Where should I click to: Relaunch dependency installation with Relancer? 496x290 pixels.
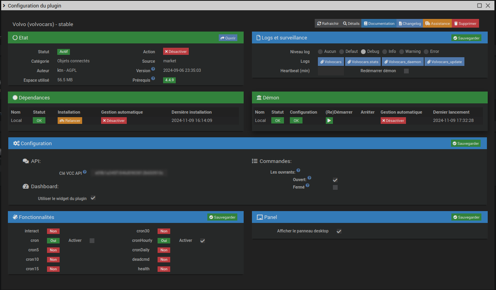pyautogui.click(x=70, y=120)
